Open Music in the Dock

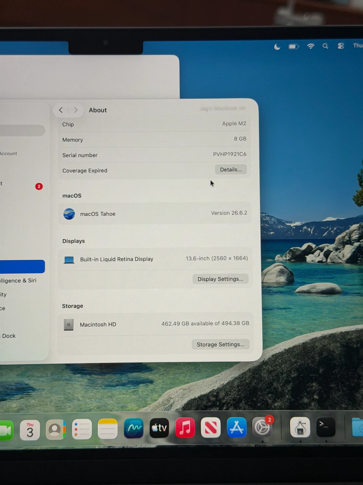(x=185, y=428)
